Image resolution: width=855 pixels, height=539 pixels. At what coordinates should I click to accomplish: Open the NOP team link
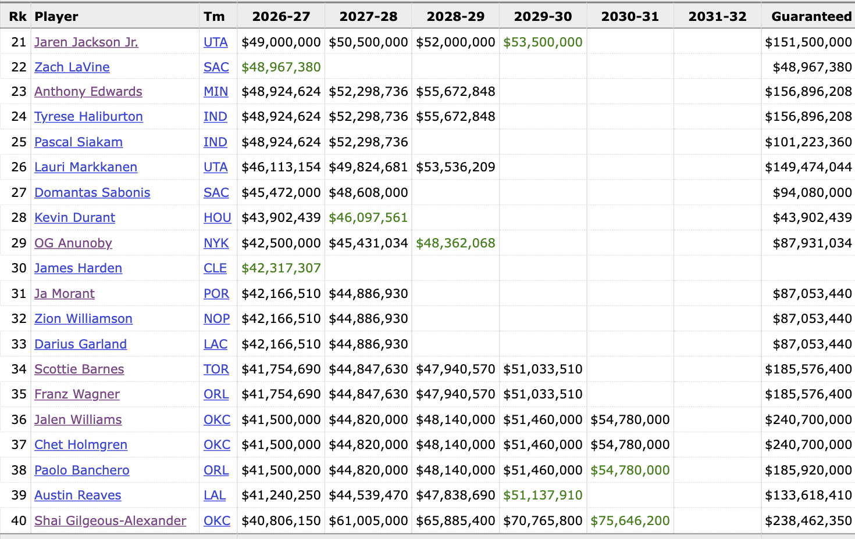coord(217,318)
